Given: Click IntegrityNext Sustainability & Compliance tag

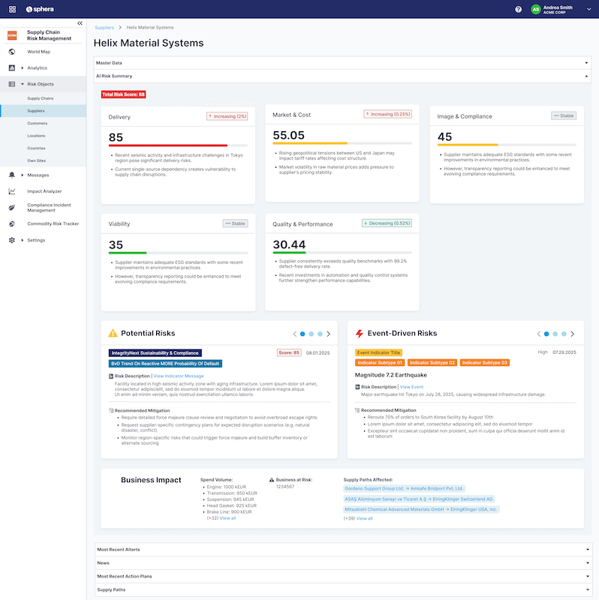Looking at the screenshot, I should [155, 352].
